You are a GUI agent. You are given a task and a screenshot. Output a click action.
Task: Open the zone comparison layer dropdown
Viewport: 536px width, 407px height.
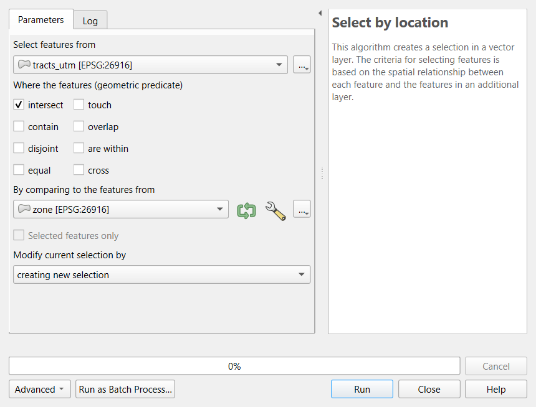[121, 209]
